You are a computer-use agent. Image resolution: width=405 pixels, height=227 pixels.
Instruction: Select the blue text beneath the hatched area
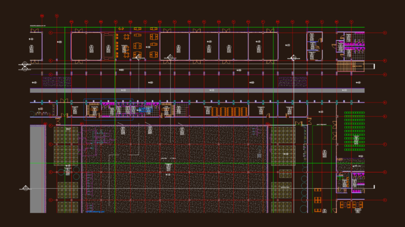(x=95, y=212)
